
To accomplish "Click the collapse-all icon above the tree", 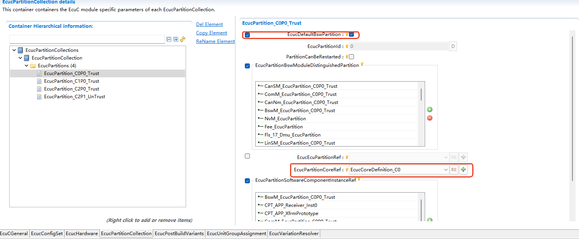I will [x=169, y=39].
